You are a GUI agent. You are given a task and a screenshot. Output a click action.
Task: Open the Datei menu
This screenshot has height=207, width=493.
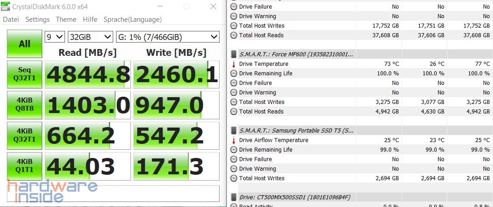point(11,20)
